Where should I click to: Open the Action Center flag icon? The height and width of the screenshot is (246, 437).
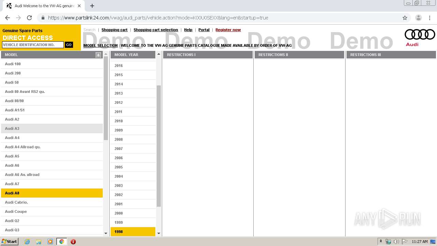click(405, 242)
